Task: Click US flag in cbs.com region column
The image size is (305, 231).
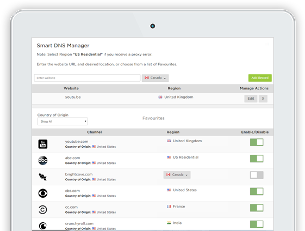Action: (169, 190)
